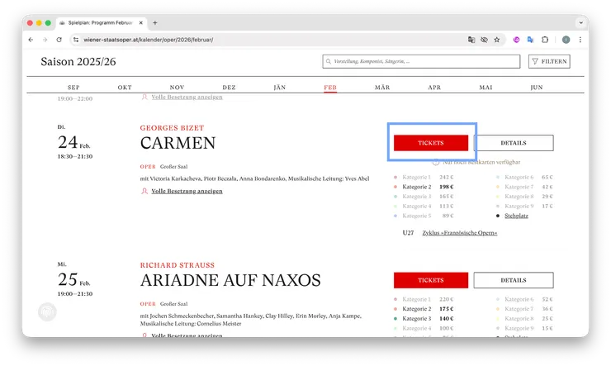Open a new browser tab
Image resolution: width=611 pixels, height=366 pixels.
point(154,23)
